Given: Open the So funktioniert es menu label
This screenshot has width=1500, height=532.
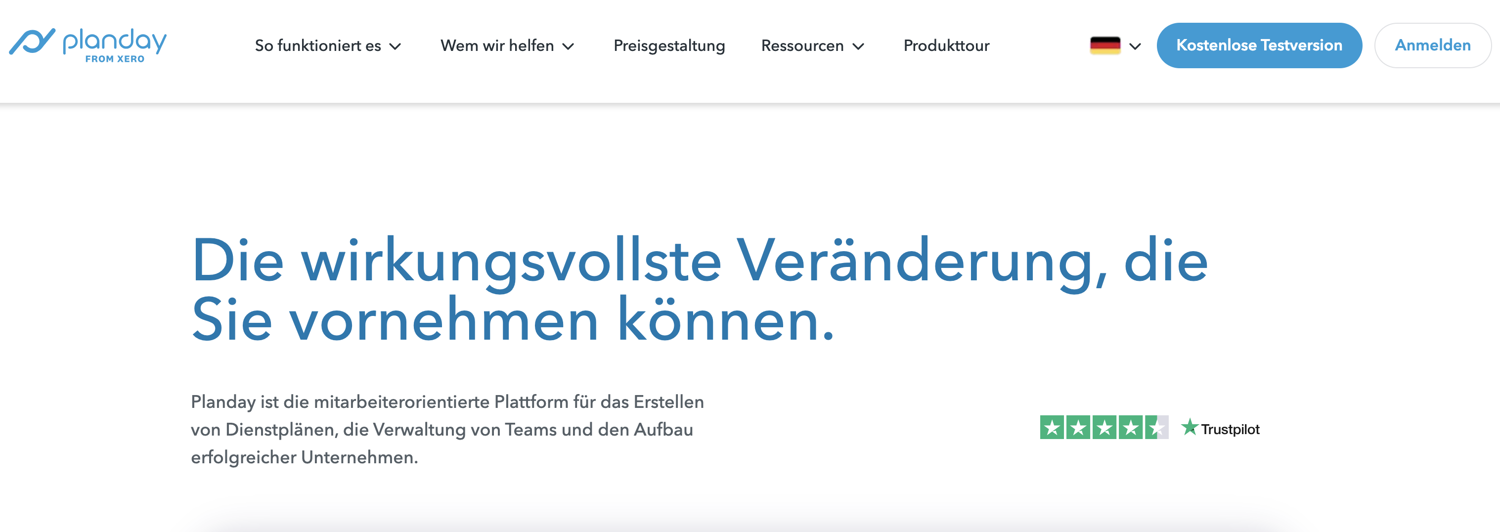Looking at the screenshot, I should 317,45.
